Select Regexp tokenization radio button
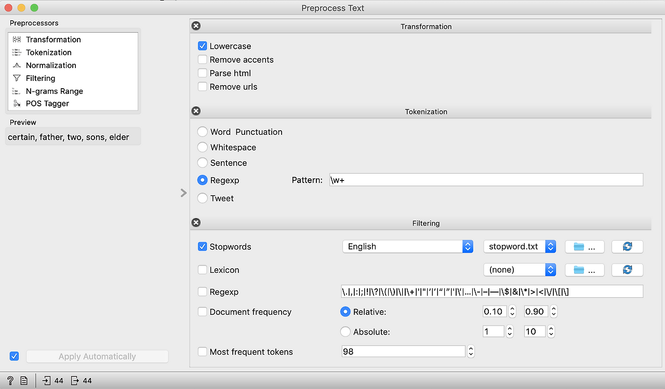Image resolution: width=665 pixels, height=389 pixels. tap(203, 180)
